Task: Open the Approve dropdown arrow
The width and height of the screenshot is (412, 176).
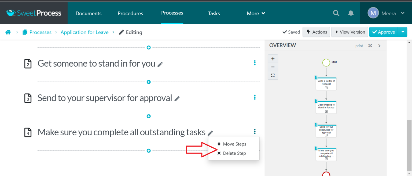Action: (403, 32)
